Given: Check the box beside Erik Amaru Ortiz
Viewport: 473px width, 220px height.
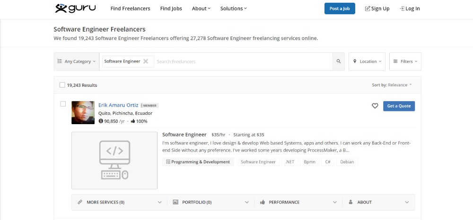Looking at the screenshot, I should tap(63, 104).
